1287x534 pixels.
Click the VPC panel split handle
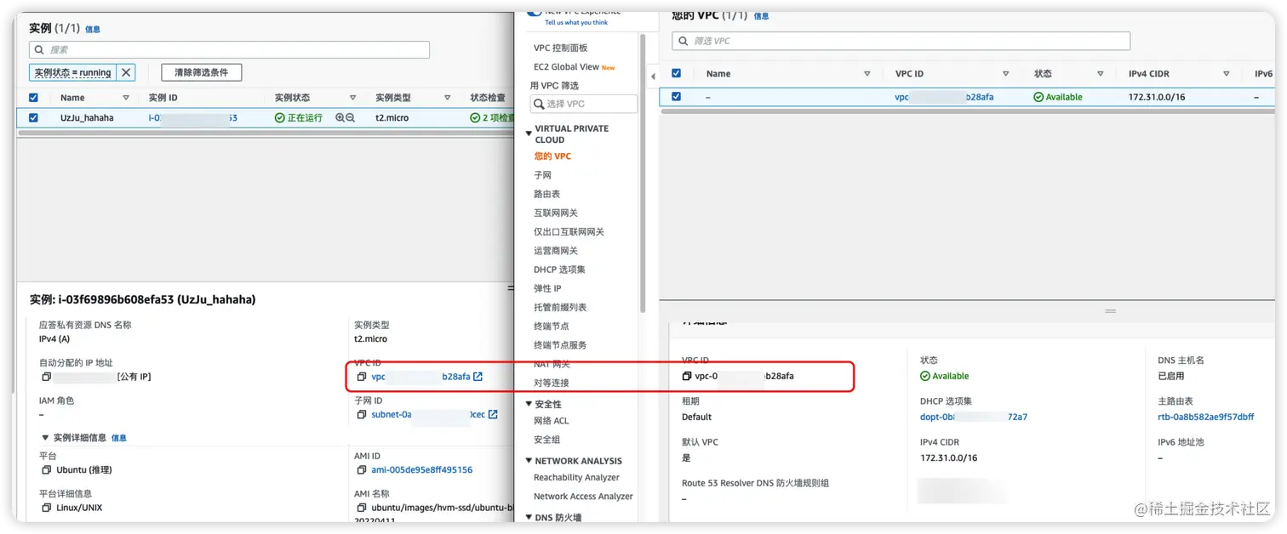tap(1110, 311)
